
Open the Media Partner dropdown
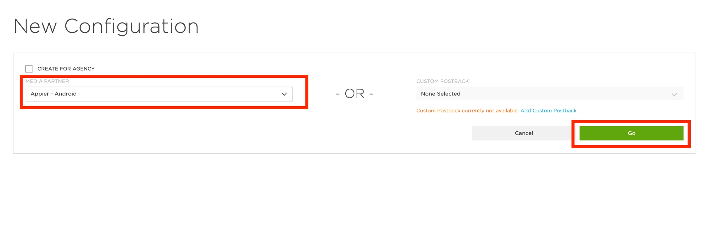(x=159, y=94)
